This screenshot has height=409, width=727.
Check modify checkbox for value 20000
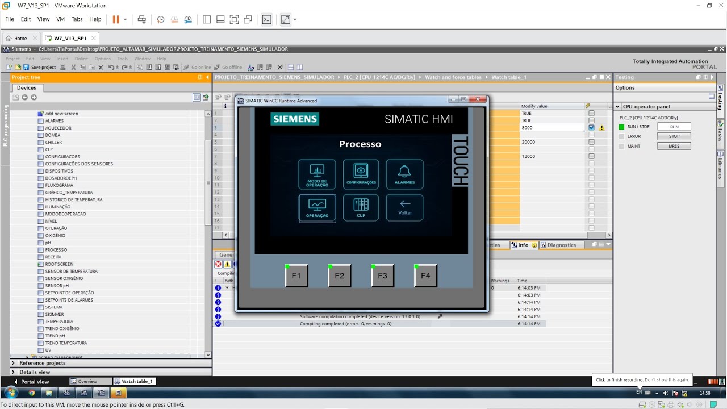click(x=591, y=142)
